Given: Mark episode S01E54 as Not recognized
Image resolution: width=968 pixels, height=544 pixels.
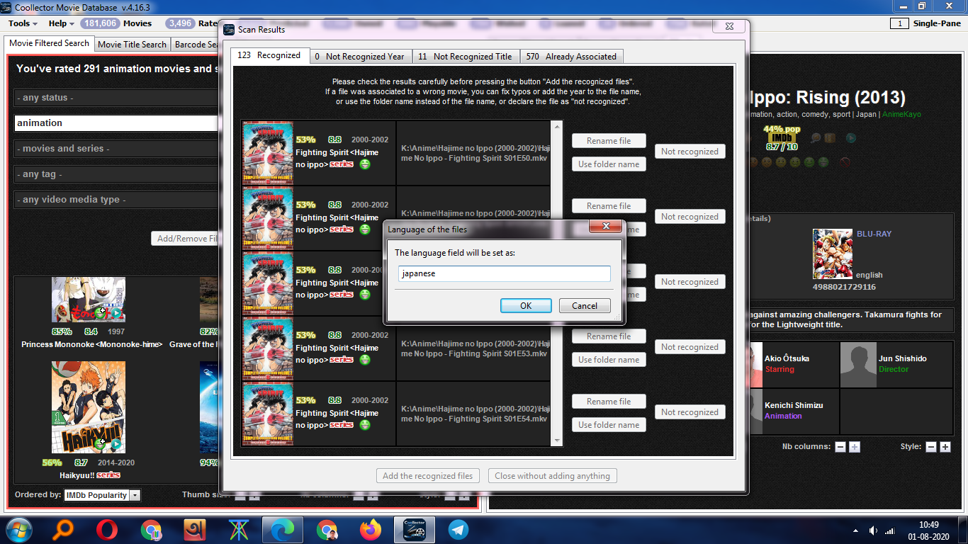Looking at the screenshot, I should point(690,412).
